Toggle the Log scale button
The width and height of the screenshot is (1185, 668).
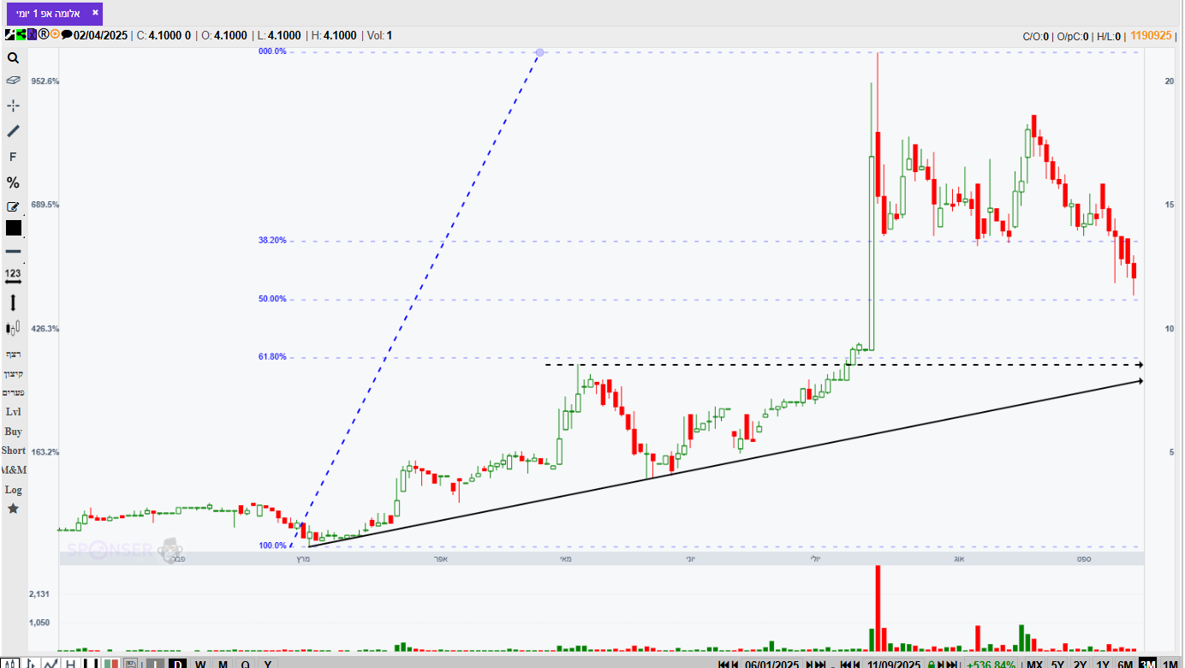coord(13,490)
